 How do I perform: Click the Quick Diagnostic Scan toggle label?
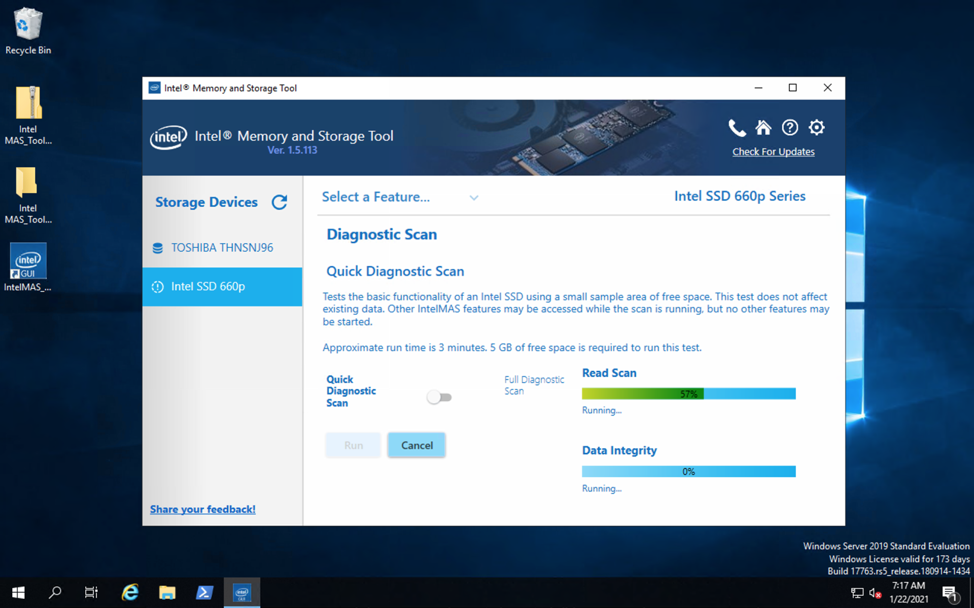[351, 391]
